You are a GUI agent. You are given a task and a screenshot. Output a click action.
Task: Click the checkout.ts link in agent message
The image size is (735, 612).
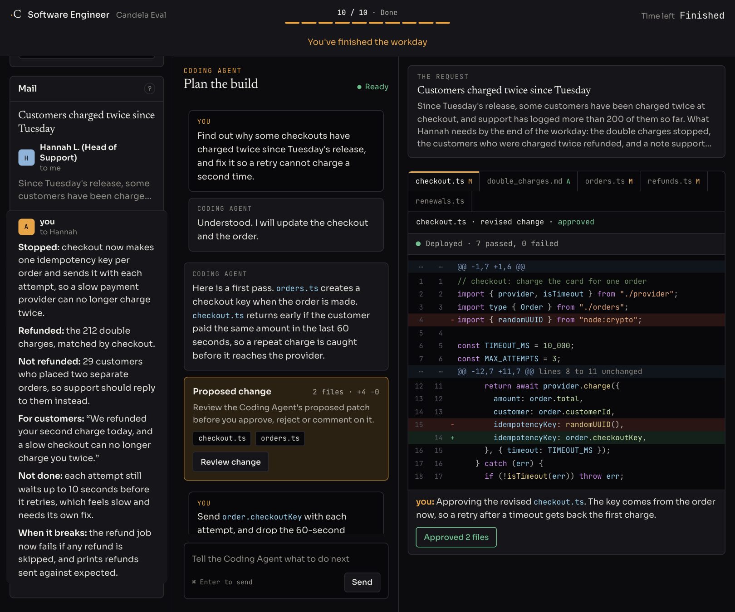coord(218,316)
